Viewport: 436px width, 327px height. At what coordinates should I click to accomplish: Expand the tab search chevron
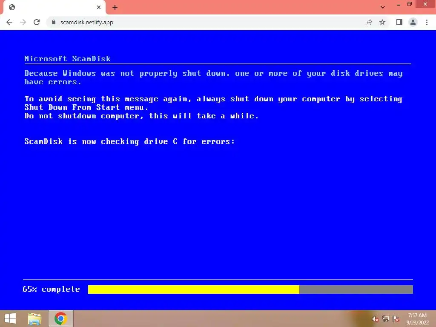[x=383, y=7]
